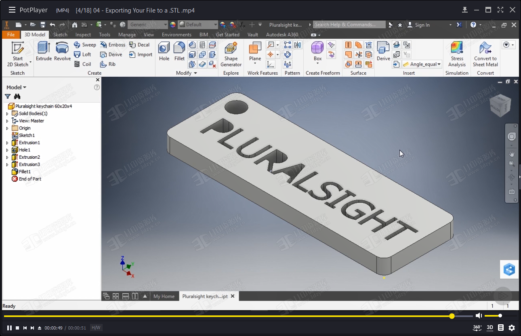This screenshot has height=336, width=521.
Task: Toggle PotPlayer playlist panel
Action: [x=501, y=328]
